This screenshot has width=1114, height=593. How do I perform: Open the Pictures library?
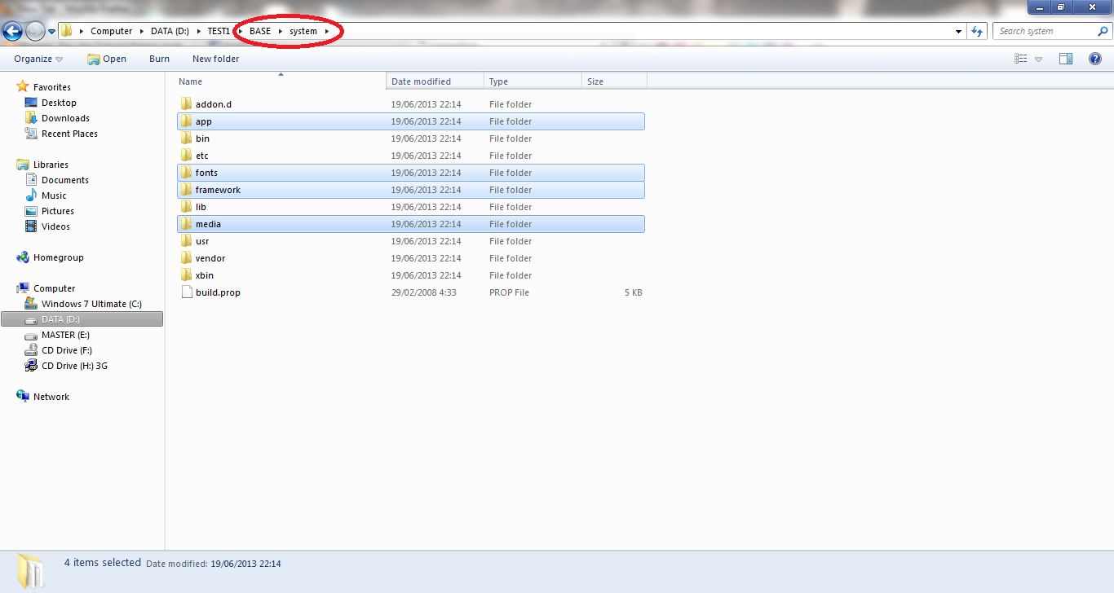click(58, 211)
